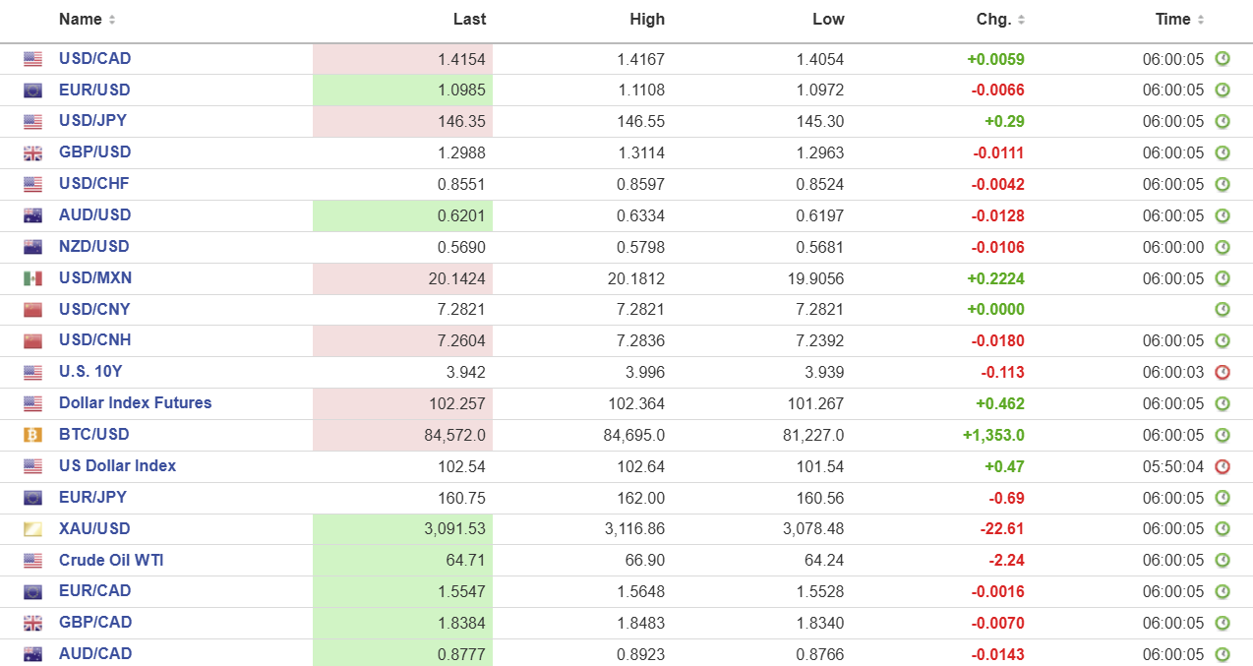Sort by the Time column arrows
This screenshot has width=1253, height=666.
[1201, 21]
